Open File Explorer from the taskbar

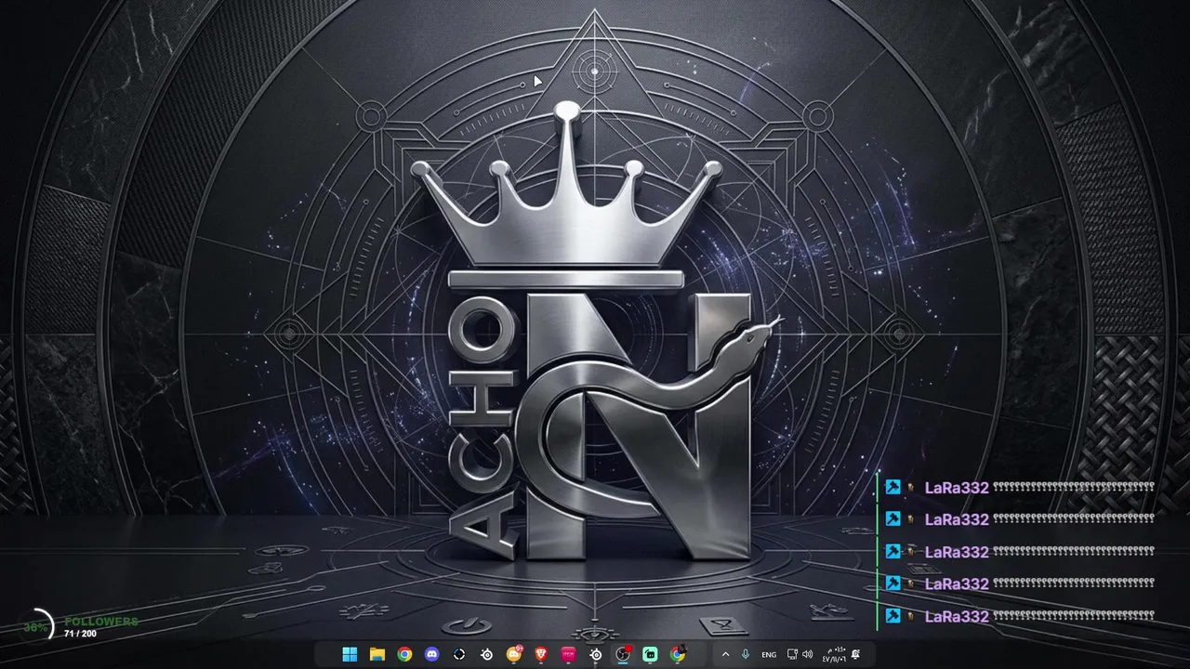(x=377, y=654)
